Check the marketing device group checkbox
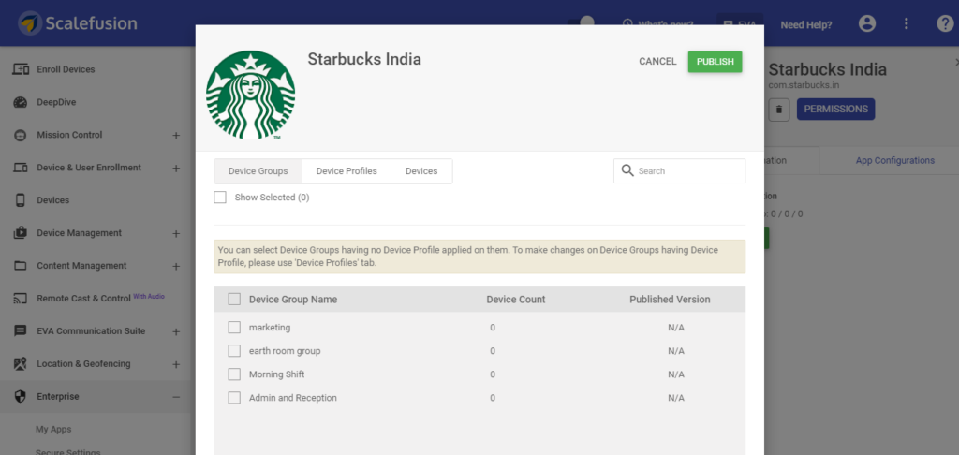 [234, 327]
